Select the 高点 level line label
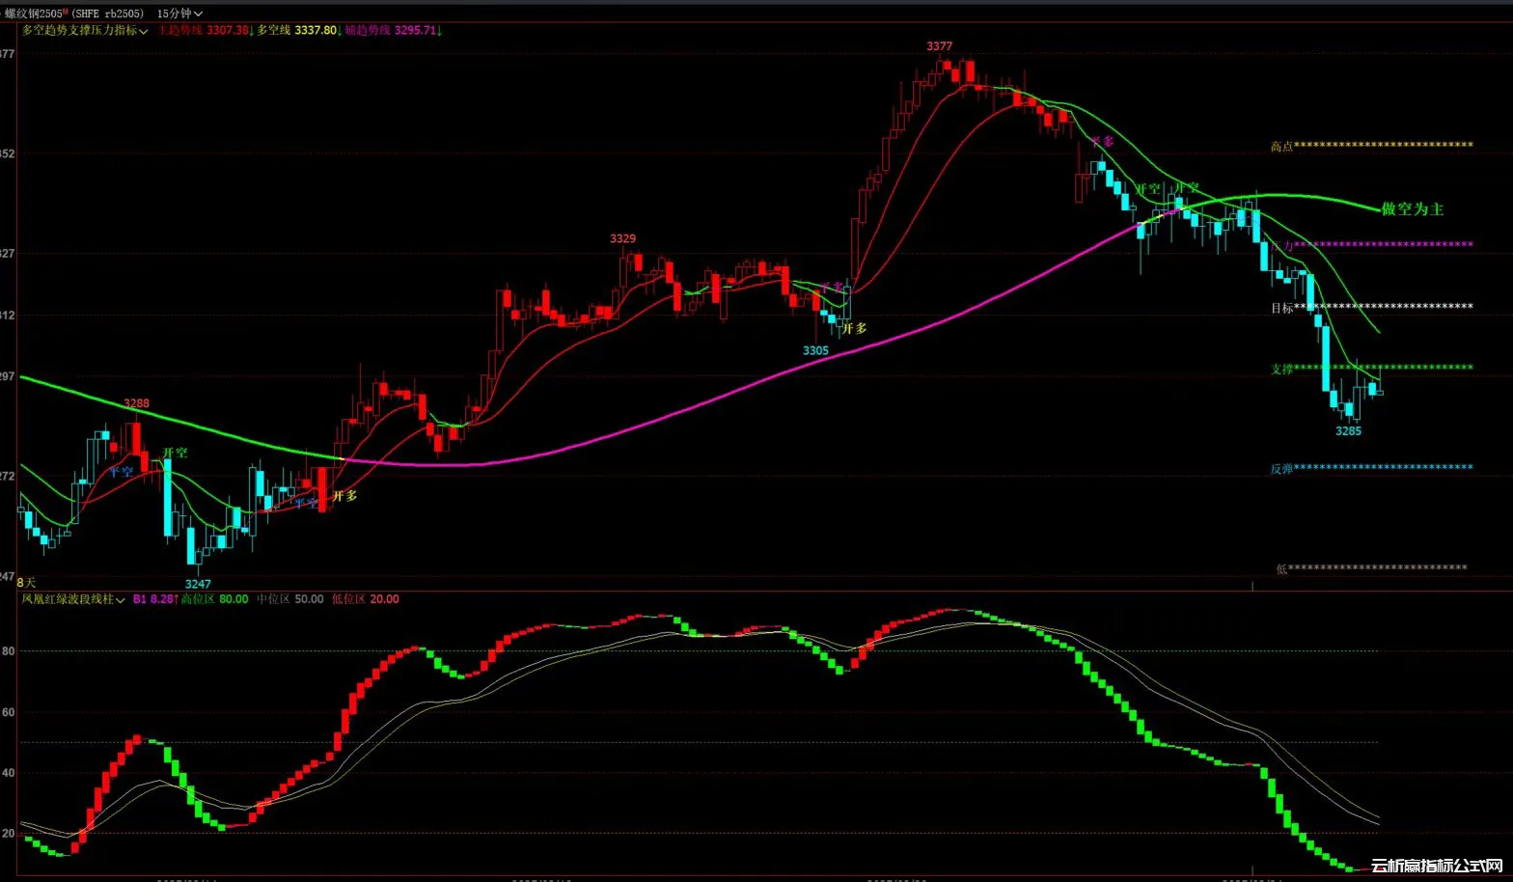1513x882 pixels. pos(1281,147)
